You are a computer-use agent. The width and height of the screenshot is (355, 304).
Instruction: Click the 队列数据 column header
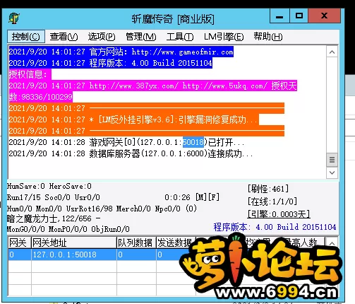coord(136,242)
